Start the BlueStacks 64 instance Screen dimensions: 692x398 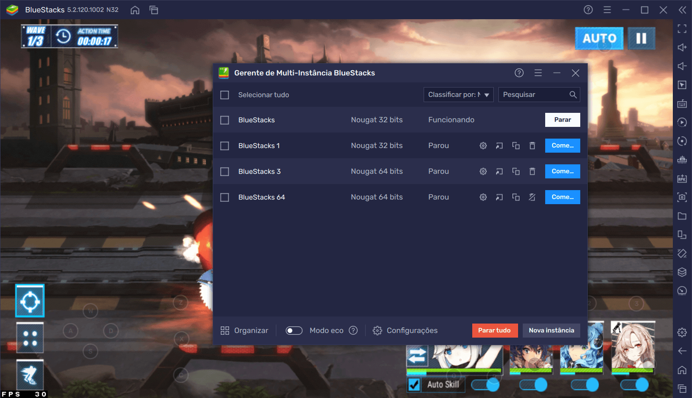coord(562,197)
